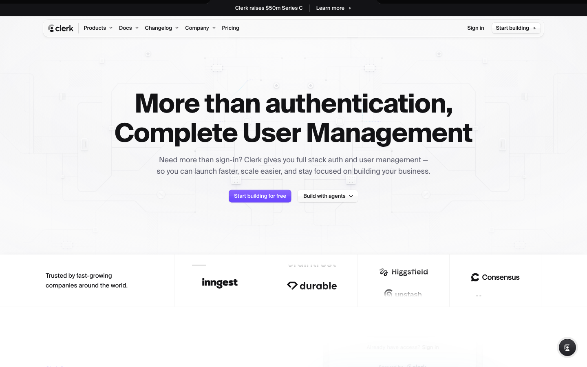
Task: Open the Build with agents dropdown
Action: tap(328, 196)
